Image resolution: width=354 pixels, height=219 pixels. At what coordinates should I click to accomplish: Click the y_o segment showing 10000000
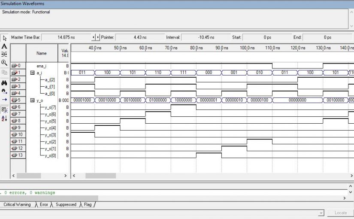183,100
